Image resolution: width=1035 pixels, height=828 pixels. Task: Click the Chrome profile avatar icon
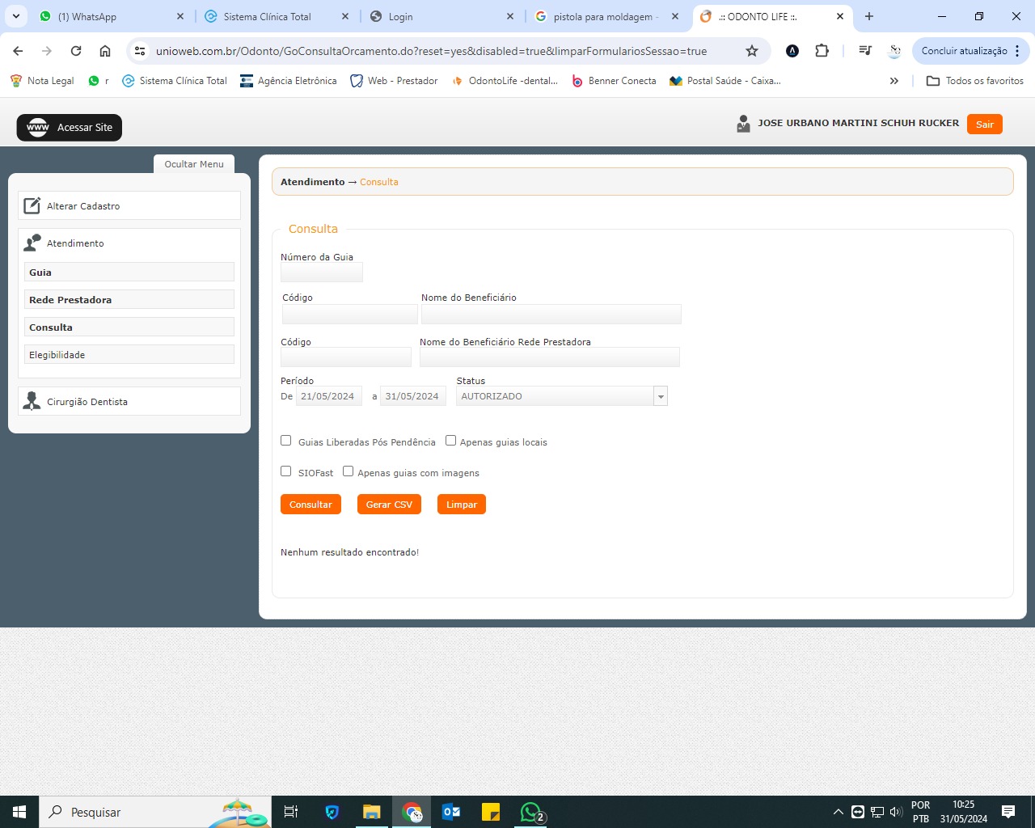[x=894, y=51]
